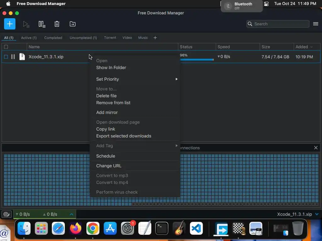This screenshot has width=322, height=241.
Task: Pause the Xcode_11.3.1.xip download
Action: point(13,57)
